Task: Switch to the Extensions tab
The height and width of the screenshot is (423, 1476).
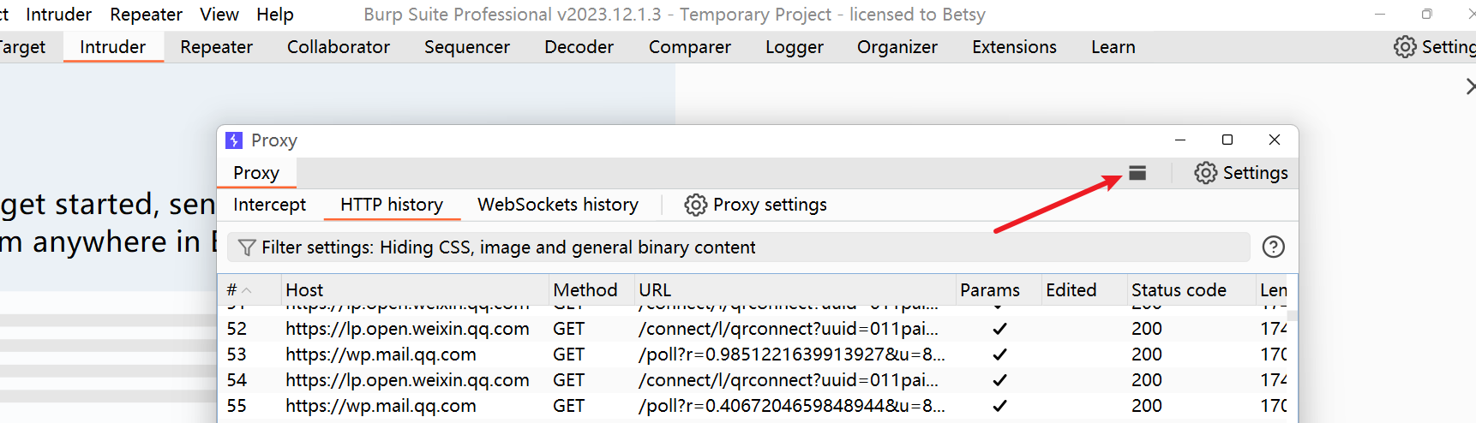Action: (x=1014, y=47)
